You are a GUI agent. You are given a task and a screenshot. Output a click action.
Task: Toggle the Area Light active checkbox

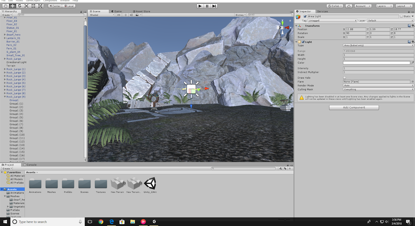tap(305, 16)
